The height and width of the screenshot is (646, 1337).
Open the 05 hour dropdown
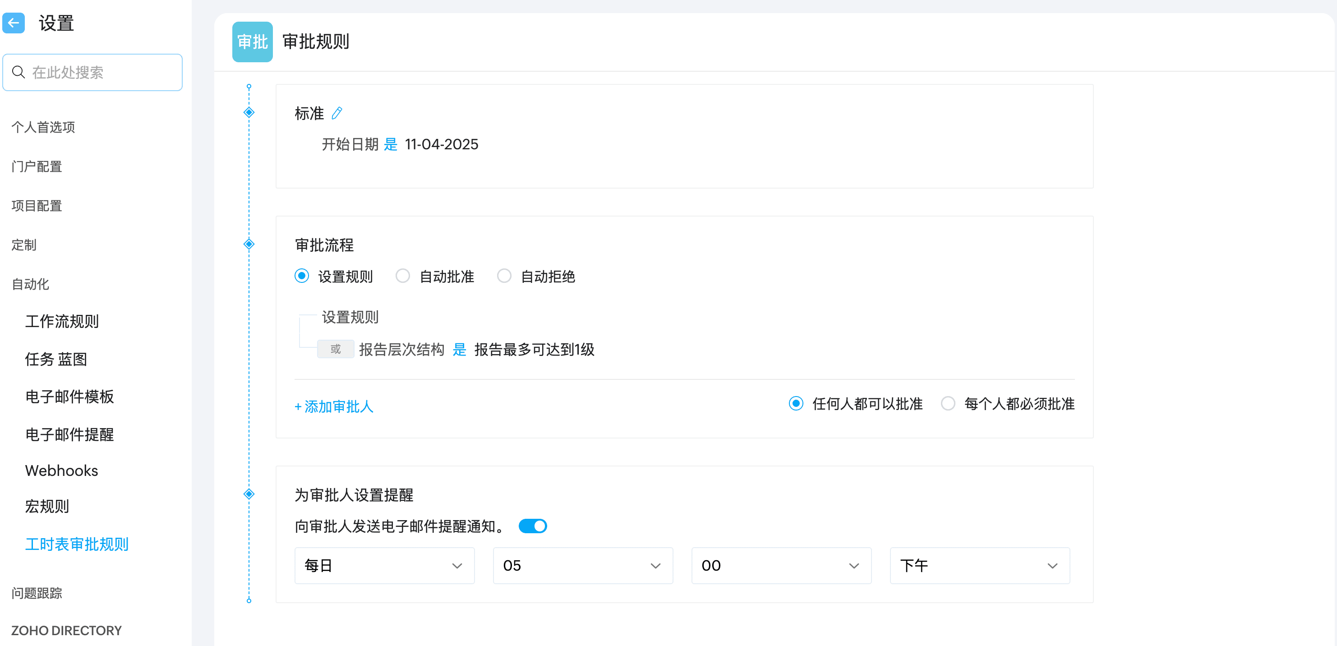tap(582, 566)
